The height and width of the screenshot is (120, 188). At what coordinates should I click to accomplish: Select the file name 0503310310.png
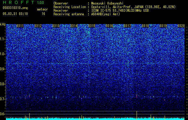click(15, 8)
